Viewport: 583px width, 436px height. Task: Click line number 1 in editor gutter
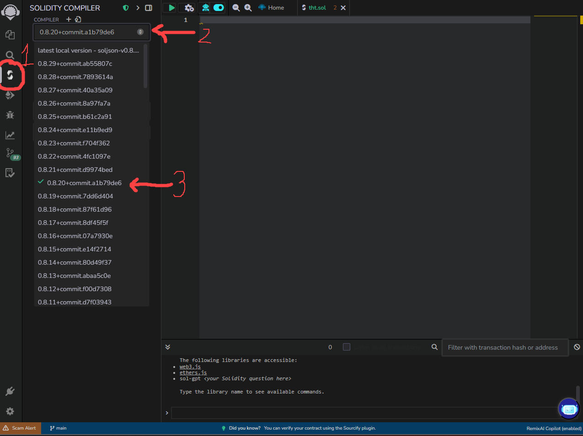tap(186, 20)
